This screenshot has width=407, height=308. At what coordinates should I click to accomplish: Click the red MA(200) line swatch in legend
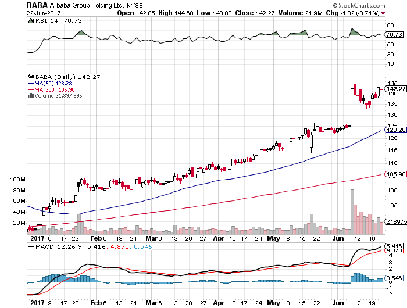click(x=31, y=89)
